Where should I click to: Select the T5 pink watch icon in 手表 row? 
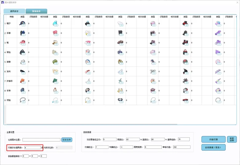tap(153, 91)
